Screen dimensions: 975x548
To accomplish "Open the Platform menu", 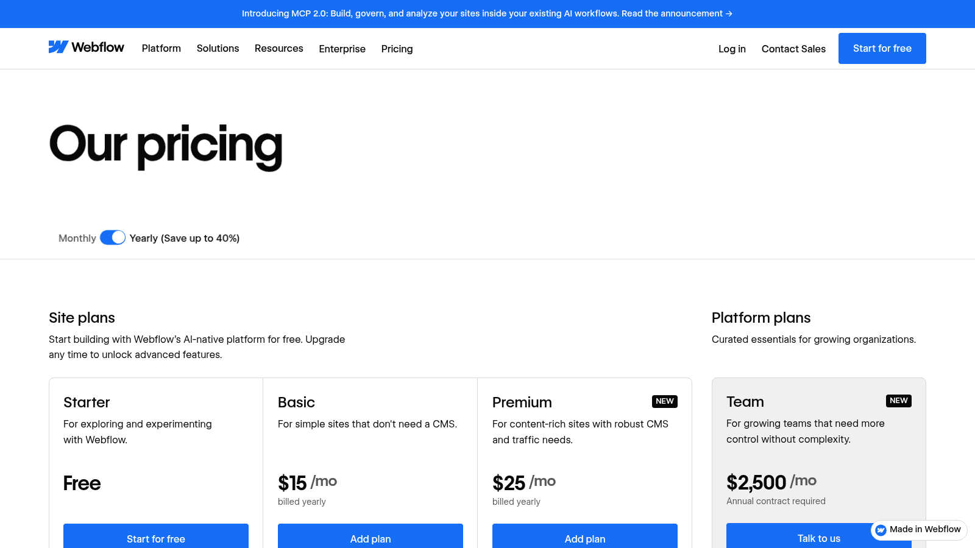I will 161,48.
